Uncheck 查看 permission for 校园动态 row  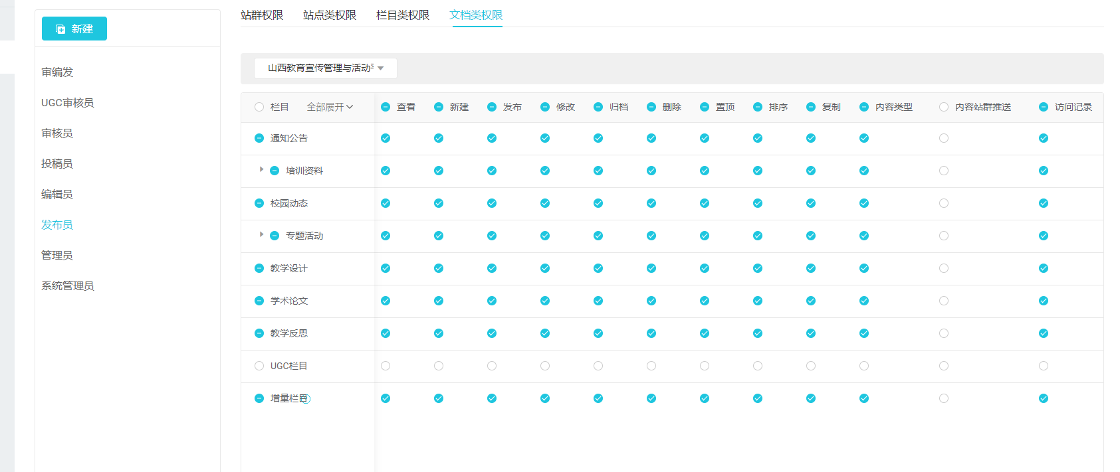tap(386, 203)
